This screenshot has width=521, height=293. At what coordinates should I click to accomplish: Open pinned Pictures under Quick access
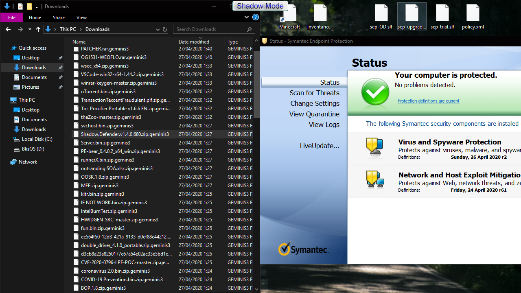point(31,87)
